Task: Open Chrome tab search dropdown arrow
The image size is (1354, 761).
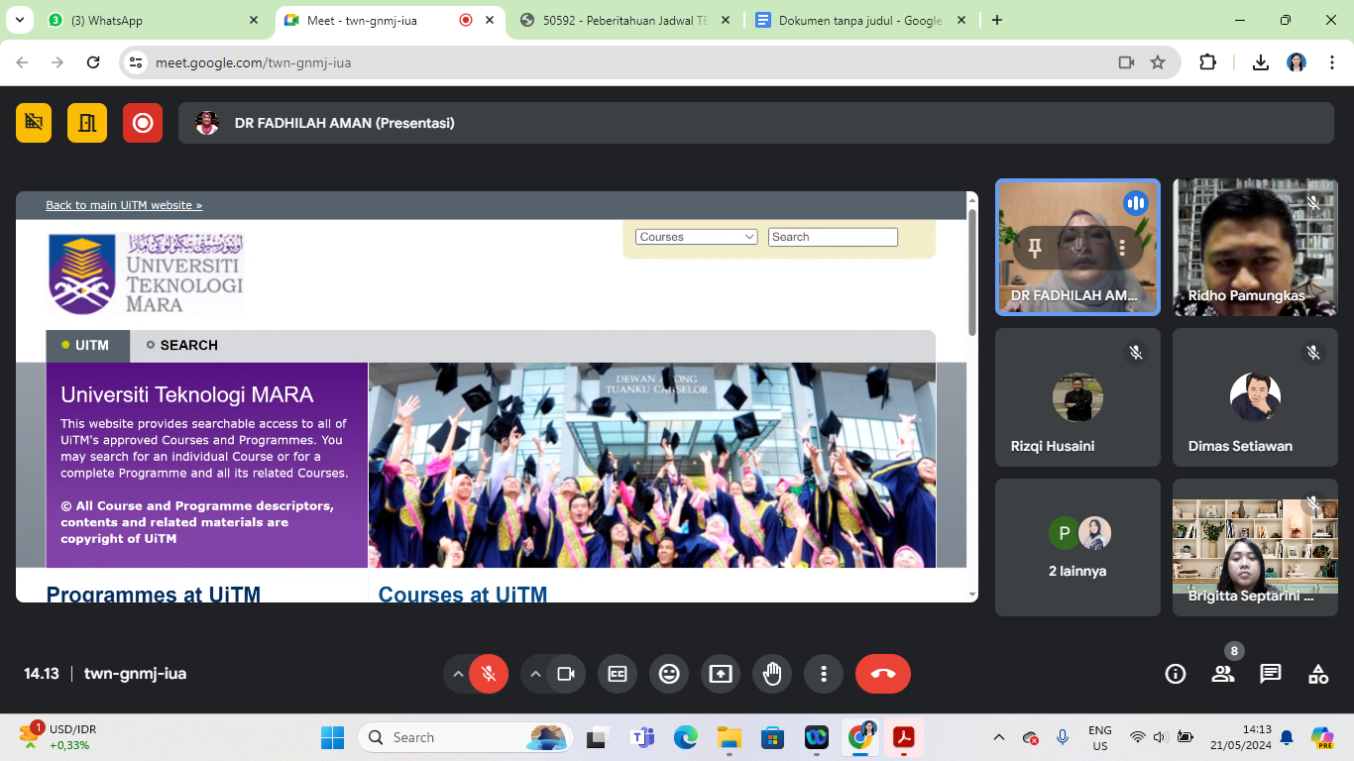Action: tap(18, 20)
